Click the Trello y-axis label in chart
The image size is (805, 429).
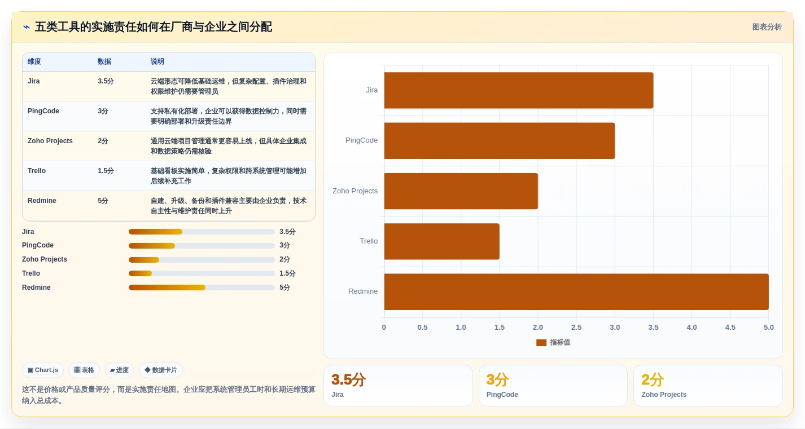pyautogui.click(x=369, y=241)
